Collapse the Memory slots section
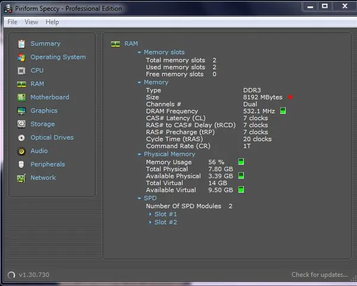The image size is (357, 286). click(x=139, y=52)
